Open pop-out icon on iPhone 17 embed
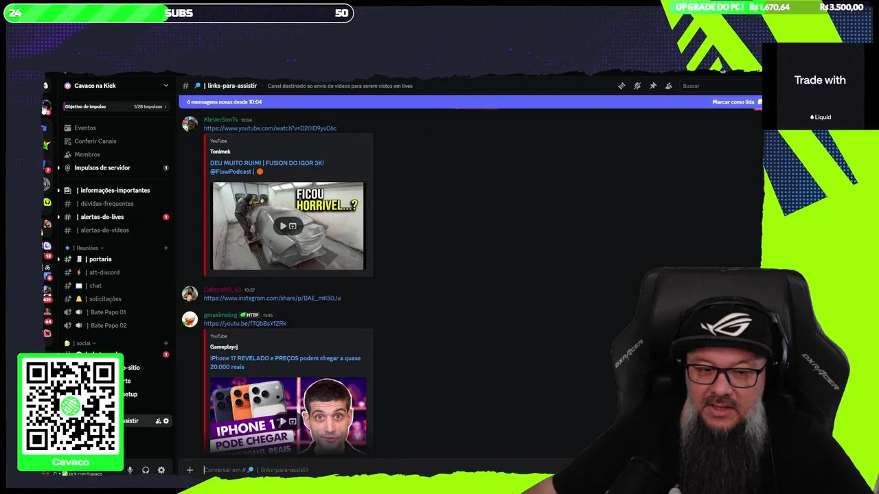This screenshot has width=879, height=494. pos(293,421)
